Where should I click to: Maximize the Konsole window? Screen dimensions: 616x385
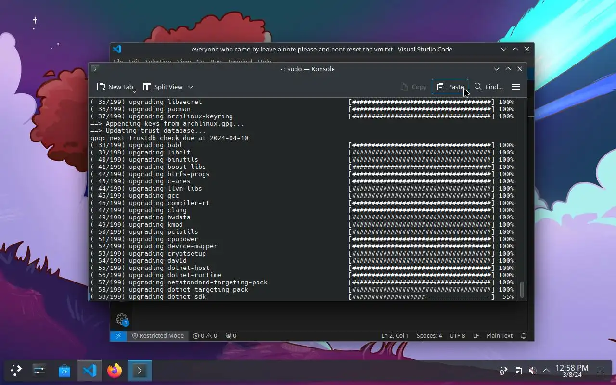[x=508, y=69]
